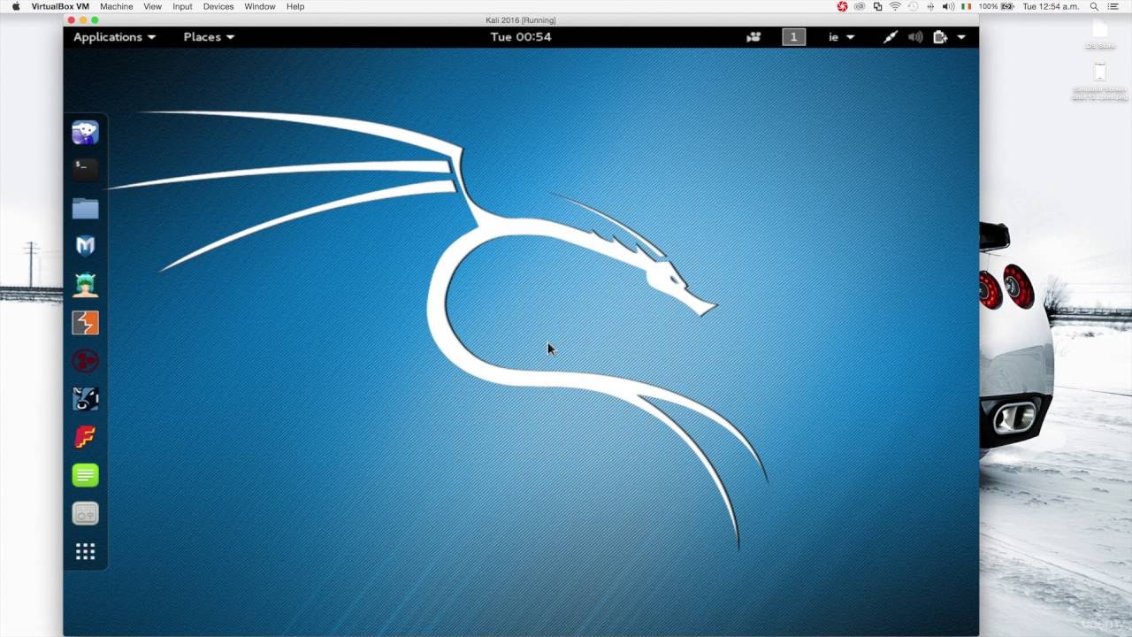Launch Burp Suite from the dock
Image resolution: width=1132 pixels, height=637 pixels.
85,323
